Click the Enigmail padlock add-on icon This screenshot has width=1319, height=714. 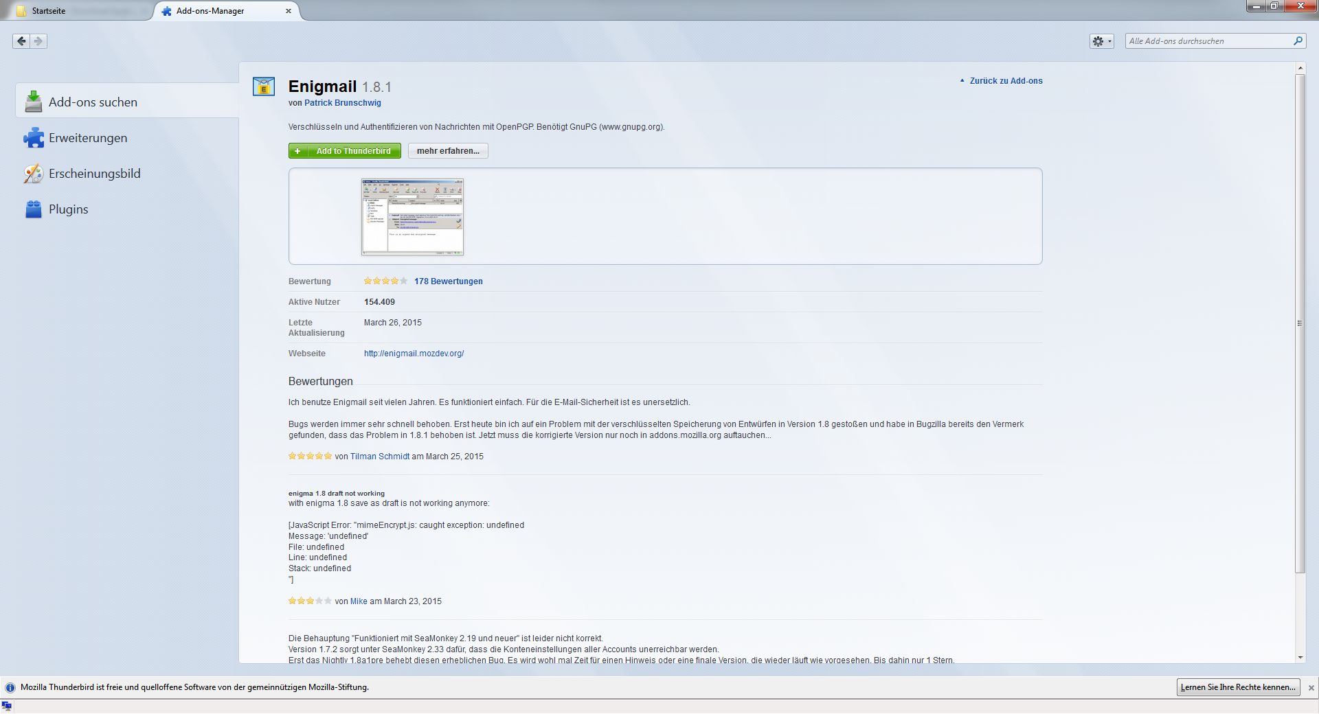pos(264,87)
